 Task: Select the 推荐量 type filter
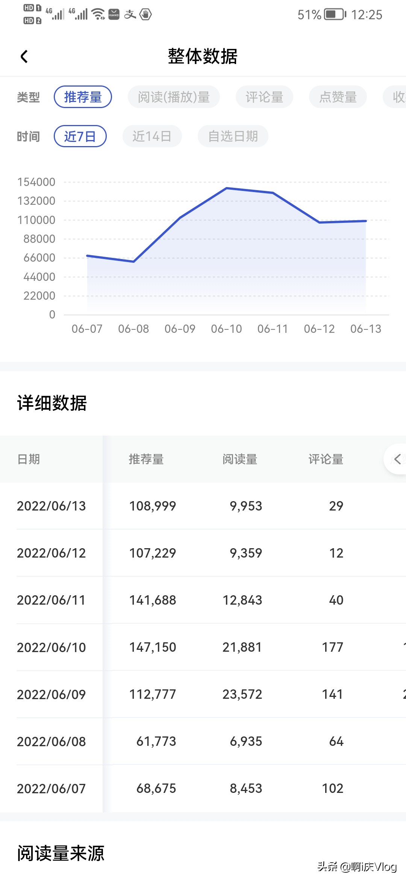83,97
